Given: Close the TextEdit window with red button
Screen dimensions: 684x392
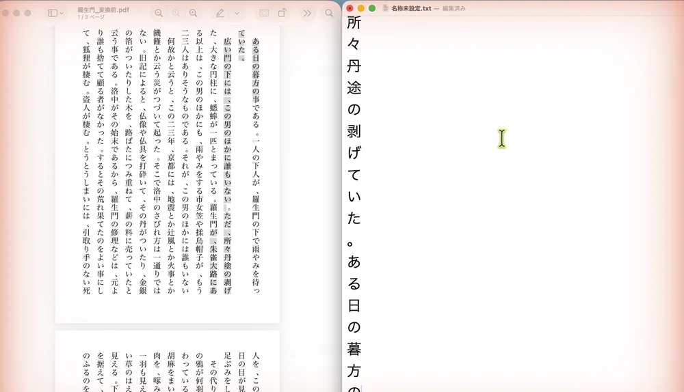Looking at the screenshot, I should pos(350,8).
